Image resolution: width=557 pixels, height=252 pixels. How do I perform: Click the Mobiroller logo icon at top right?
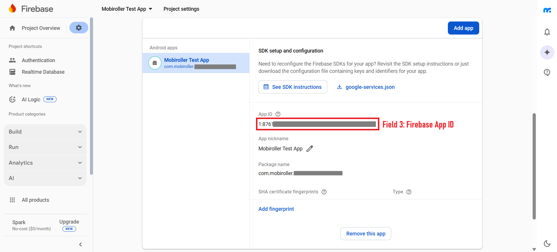547,10
